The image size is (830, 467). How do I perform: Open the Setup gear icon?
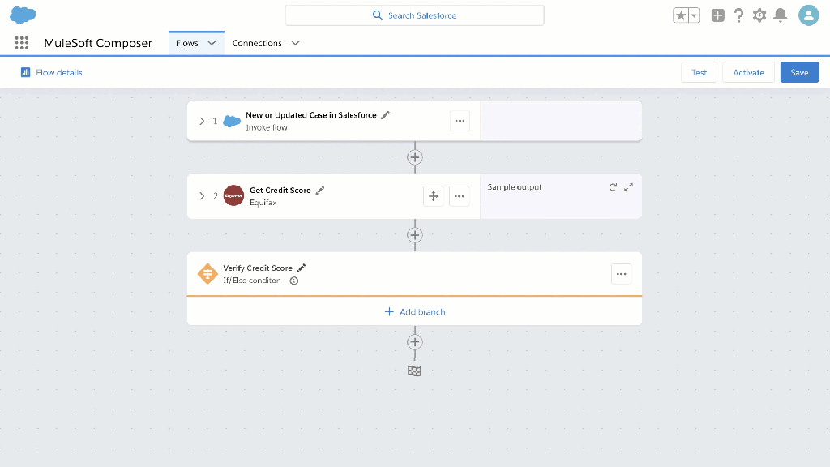coord(759,15)
